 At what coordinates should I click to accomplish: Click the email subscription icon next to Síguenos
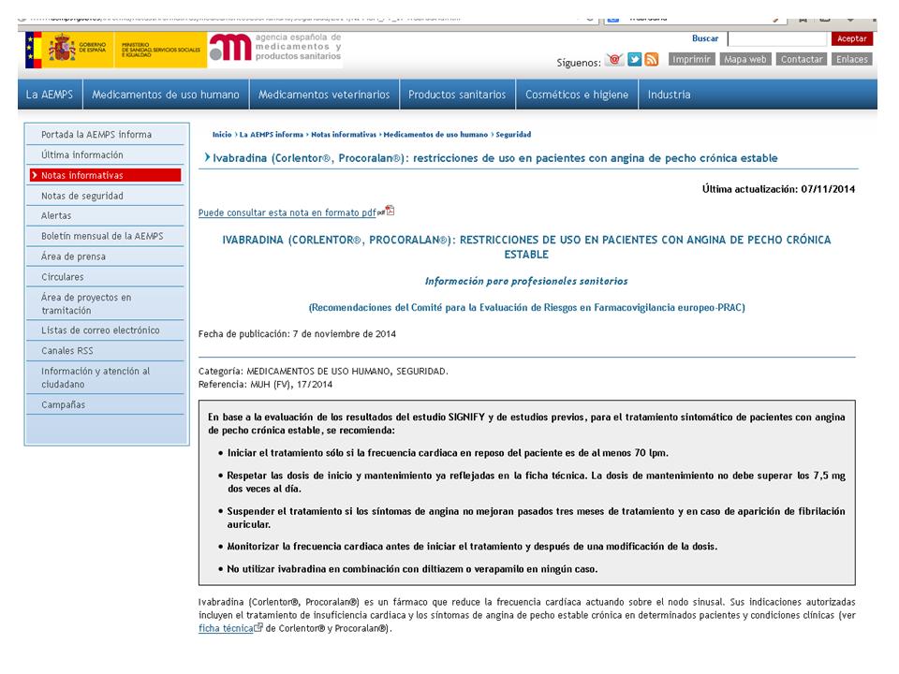(x=615, y=60)
